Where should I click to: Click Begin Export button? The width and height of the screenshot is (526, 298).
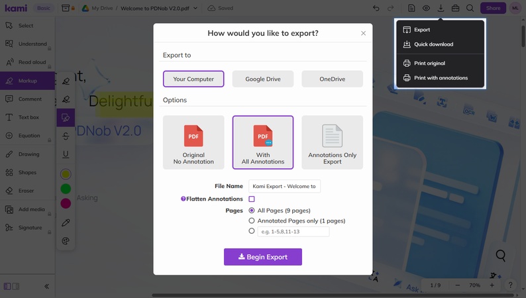[x=263, y=257]
